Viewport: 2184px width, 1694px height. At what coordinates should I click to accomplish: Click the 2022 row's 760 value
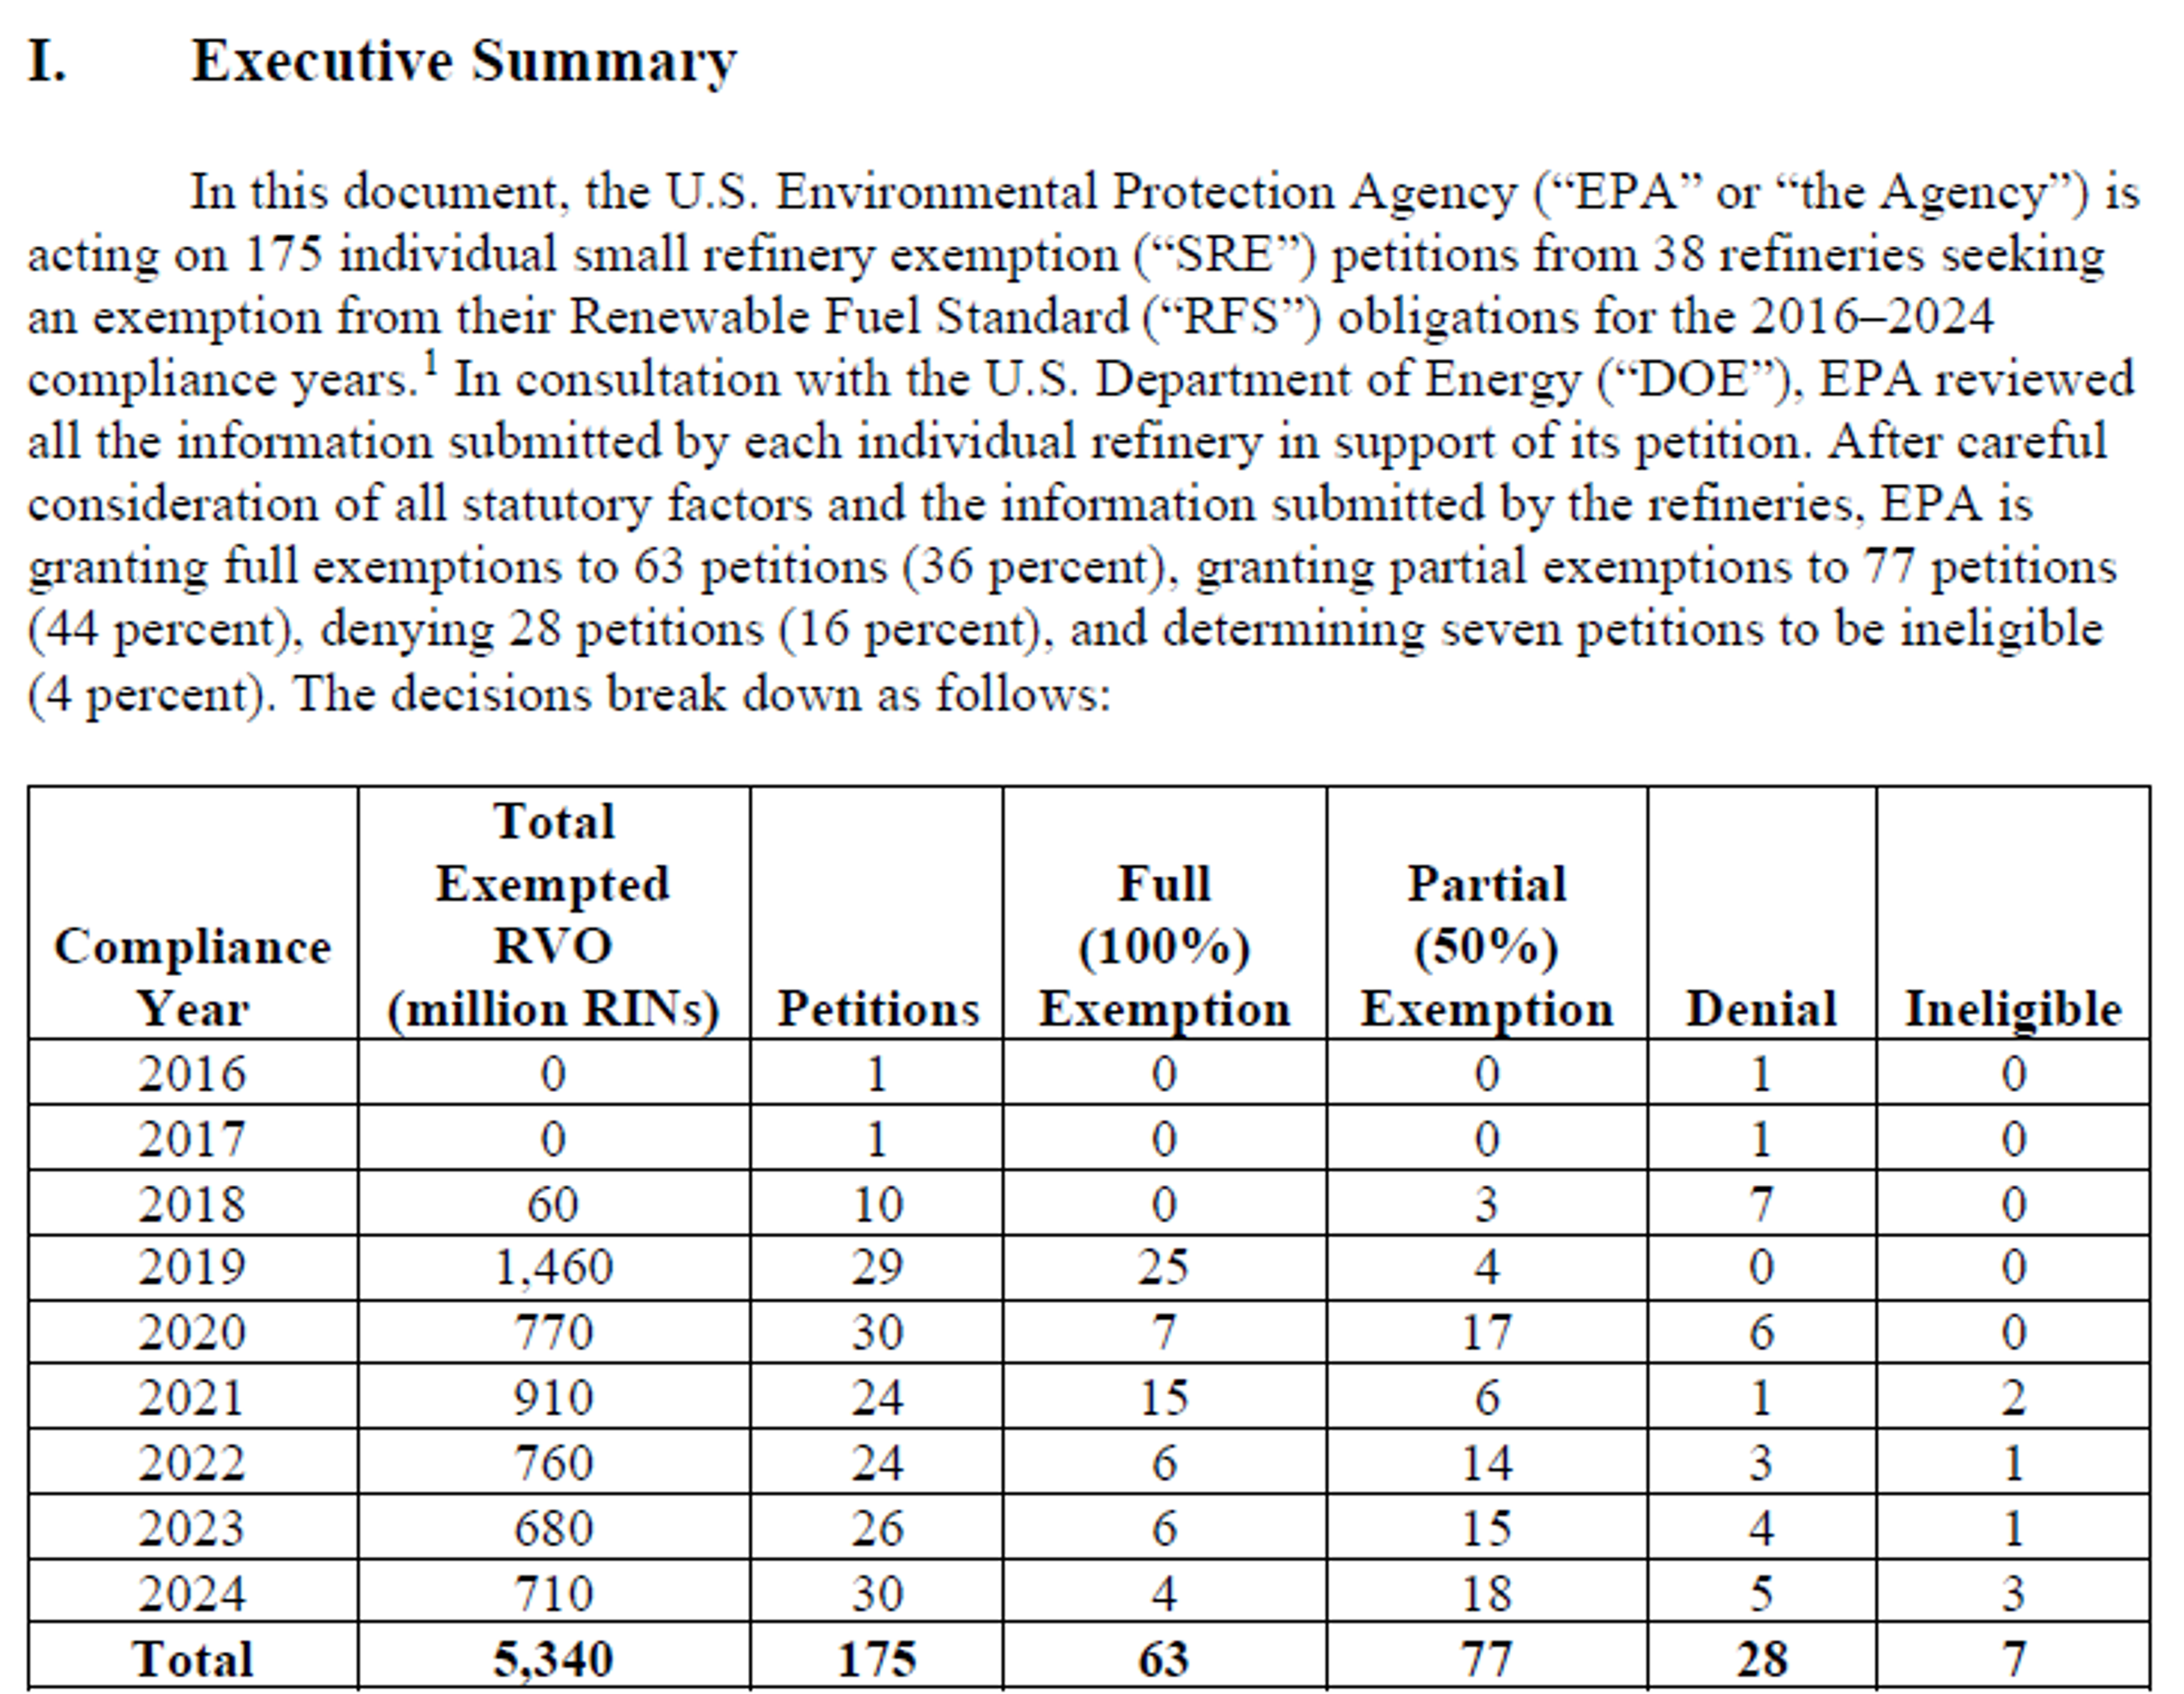tap(553, 1463)
